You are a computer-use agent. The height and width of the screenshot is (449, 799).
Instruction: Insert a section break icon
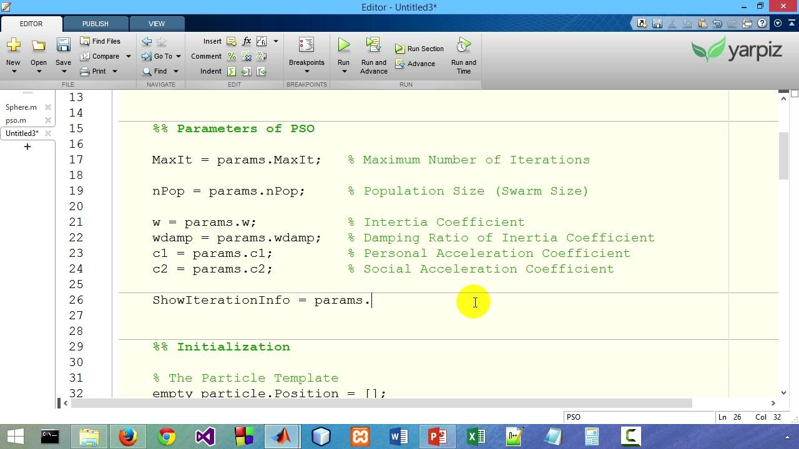[x=232, y=42]
